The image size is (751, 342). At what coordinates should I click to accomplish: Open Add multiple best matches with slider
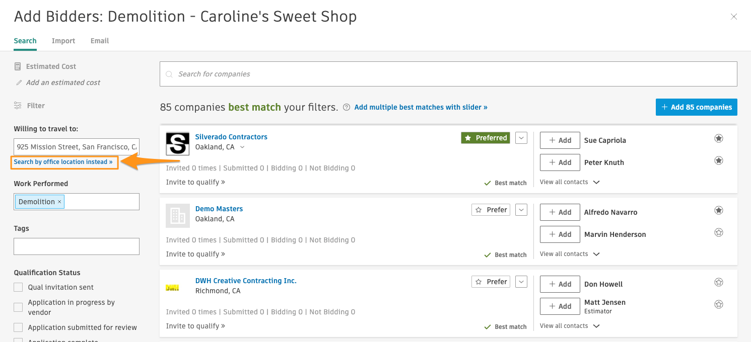(421, 107)
